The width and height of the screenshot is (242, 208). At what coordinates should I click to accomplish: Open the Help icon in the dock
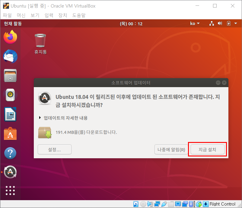point(10,153)
